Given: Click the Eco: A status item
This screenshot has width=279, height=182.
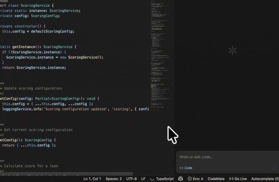Looking at the screenshot, I should pyautogui.click(x=195, y=179).
